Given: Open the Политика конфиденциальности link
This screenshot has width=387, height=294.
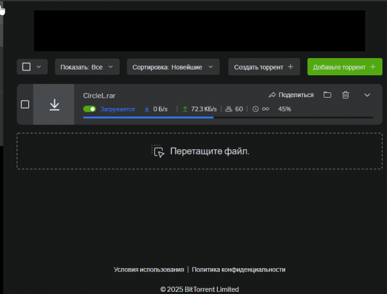Looking at the screenshot, I should point(239,270).
